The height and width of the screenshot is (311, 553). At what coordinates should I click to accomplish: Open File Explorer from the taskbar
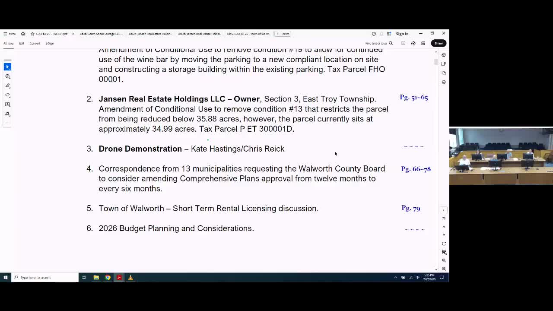[x=96, y=277]
